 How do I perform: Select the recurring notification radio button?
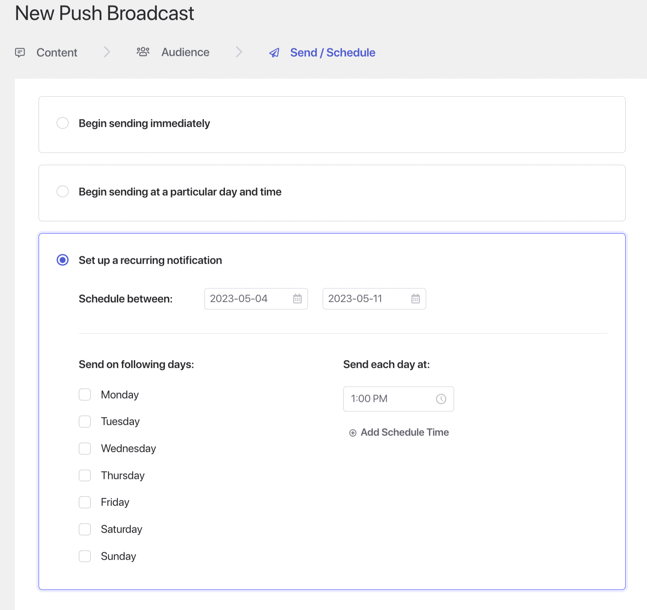pyautogui.click(x=63, y=260)
